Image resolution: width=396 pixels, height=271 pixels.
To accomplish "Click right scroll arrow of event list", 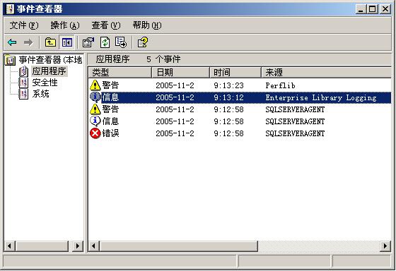I will [385, 246].
